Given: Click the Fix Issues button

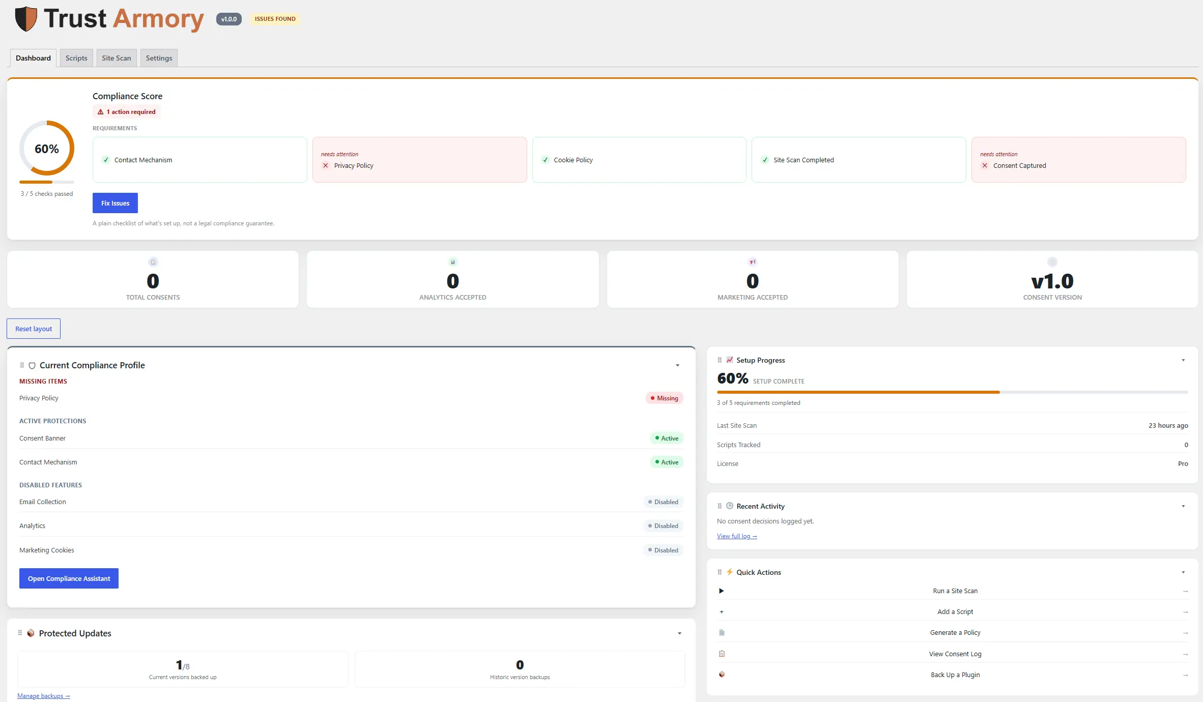Looking at the screenshot, I should pos(115,203).
